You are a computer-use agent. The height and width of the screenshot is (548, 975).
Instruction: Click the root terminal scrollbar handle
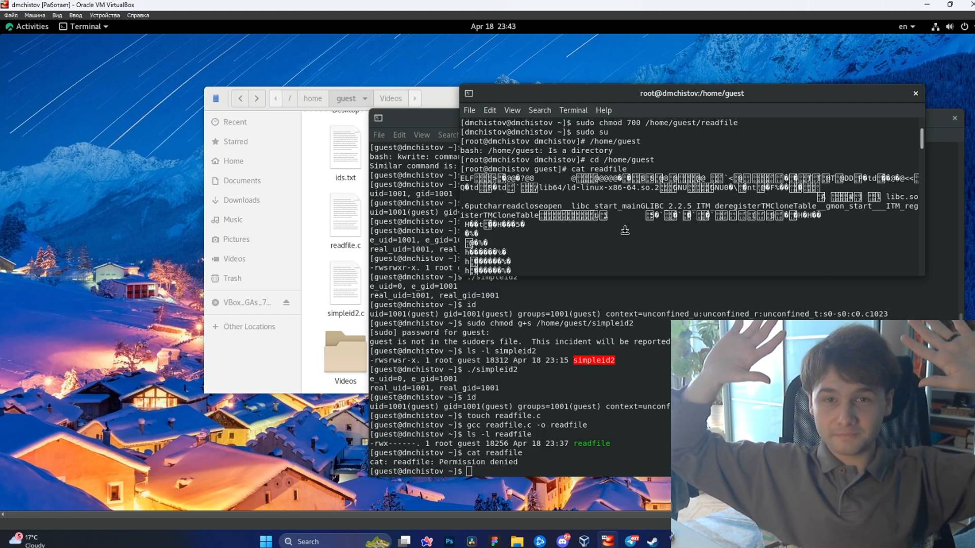pyautogui.click(x=921, y=139)
